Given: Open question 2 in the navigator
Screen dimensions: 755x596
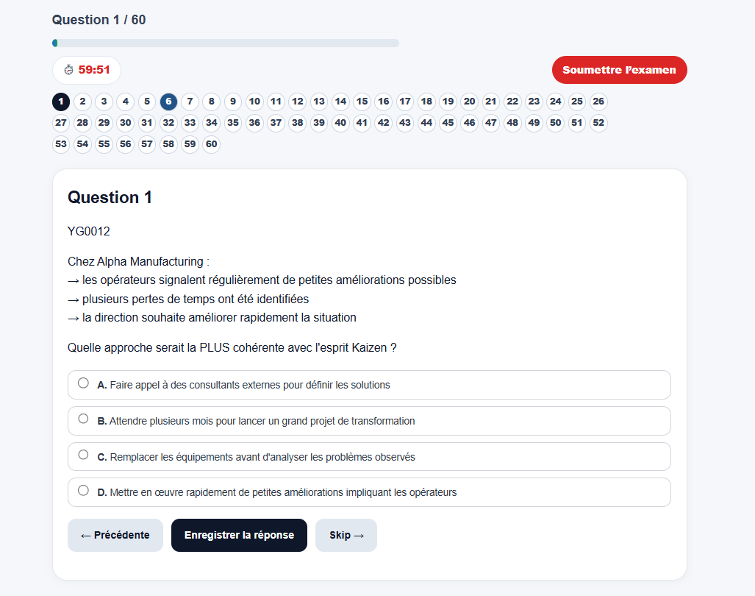Looking at the screenshot, I should (x=82, y=102).
